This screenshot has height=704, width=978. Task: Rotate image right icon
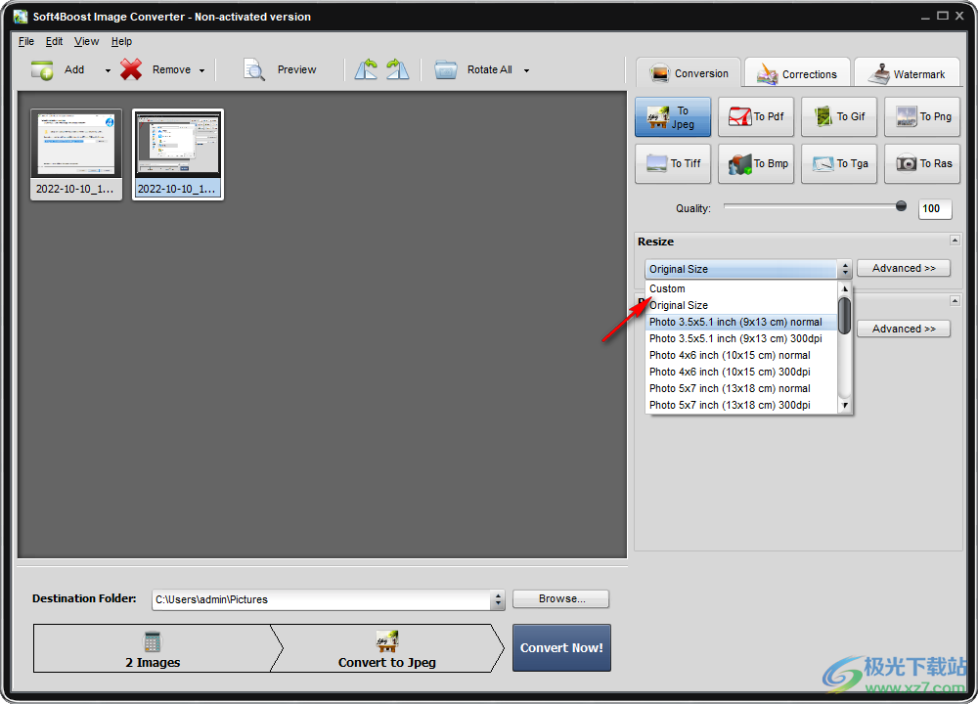[x=397, y=69]
